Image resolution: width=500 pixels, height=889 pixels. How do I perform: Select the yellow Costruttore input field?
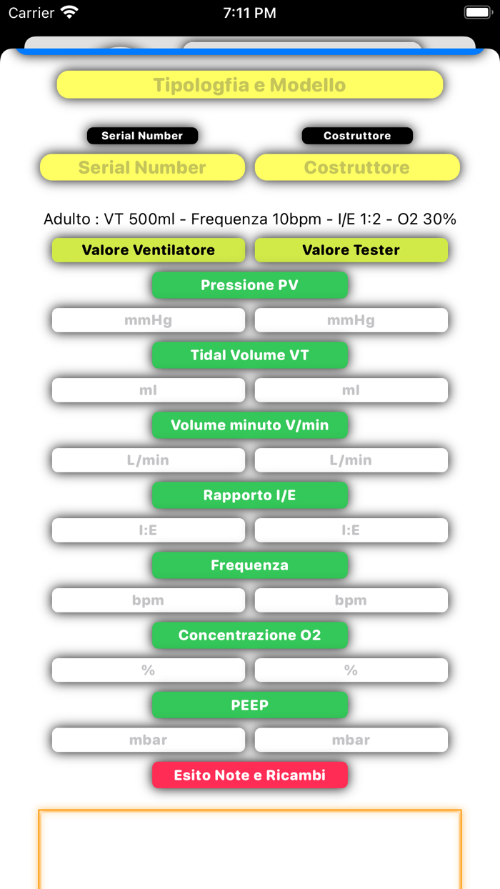pos(357,167)
